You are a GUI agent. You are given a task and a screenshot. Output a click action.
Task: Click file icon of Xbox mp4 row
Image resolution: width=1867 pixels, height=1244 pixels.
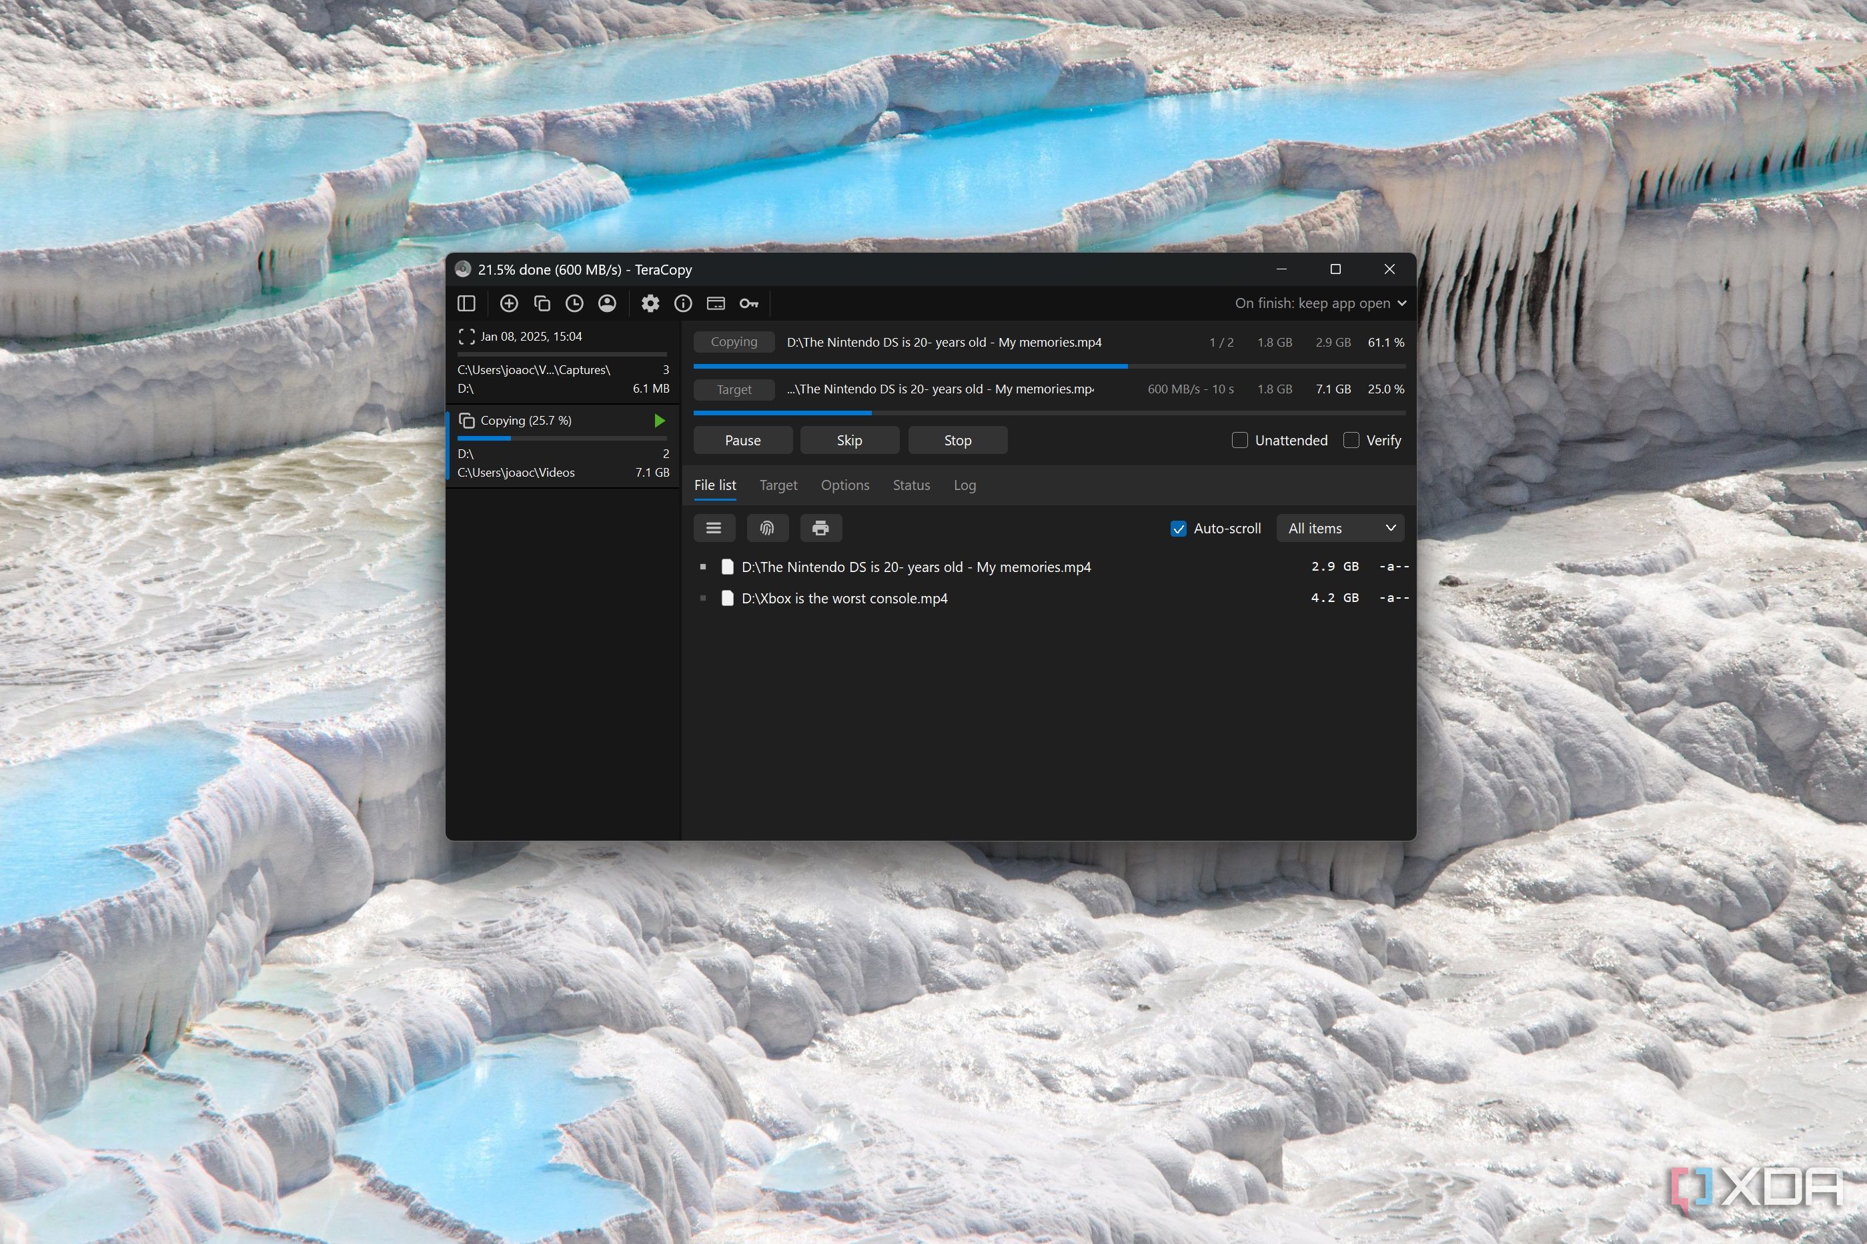(726, 597)
